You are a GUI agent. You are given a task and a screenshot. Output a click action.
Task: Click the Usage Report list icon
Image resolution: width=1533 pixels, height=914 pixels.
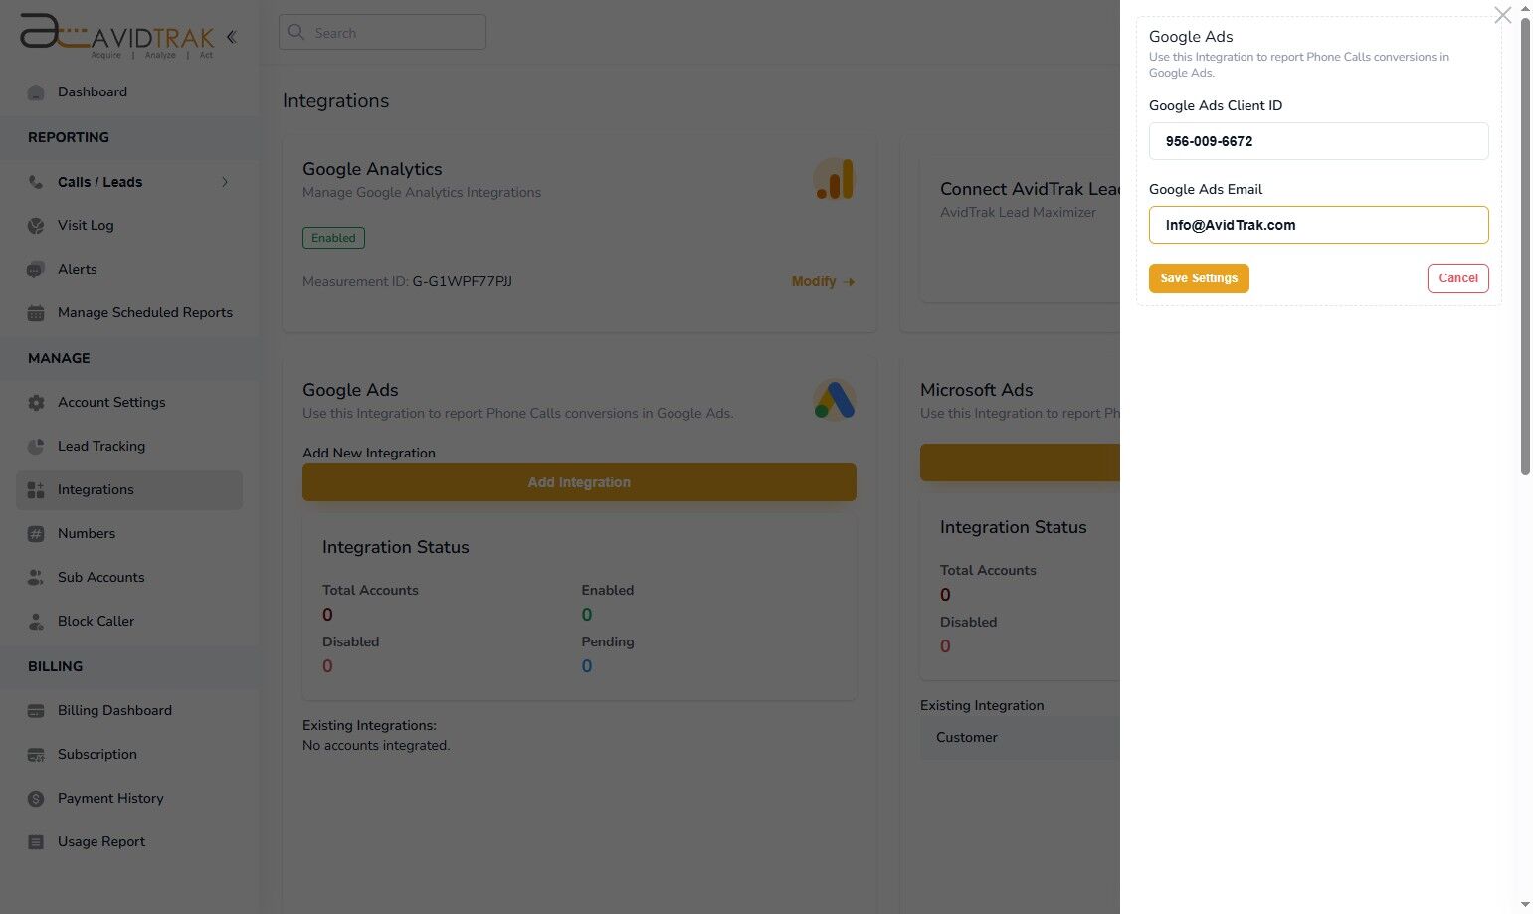point(36,842)
